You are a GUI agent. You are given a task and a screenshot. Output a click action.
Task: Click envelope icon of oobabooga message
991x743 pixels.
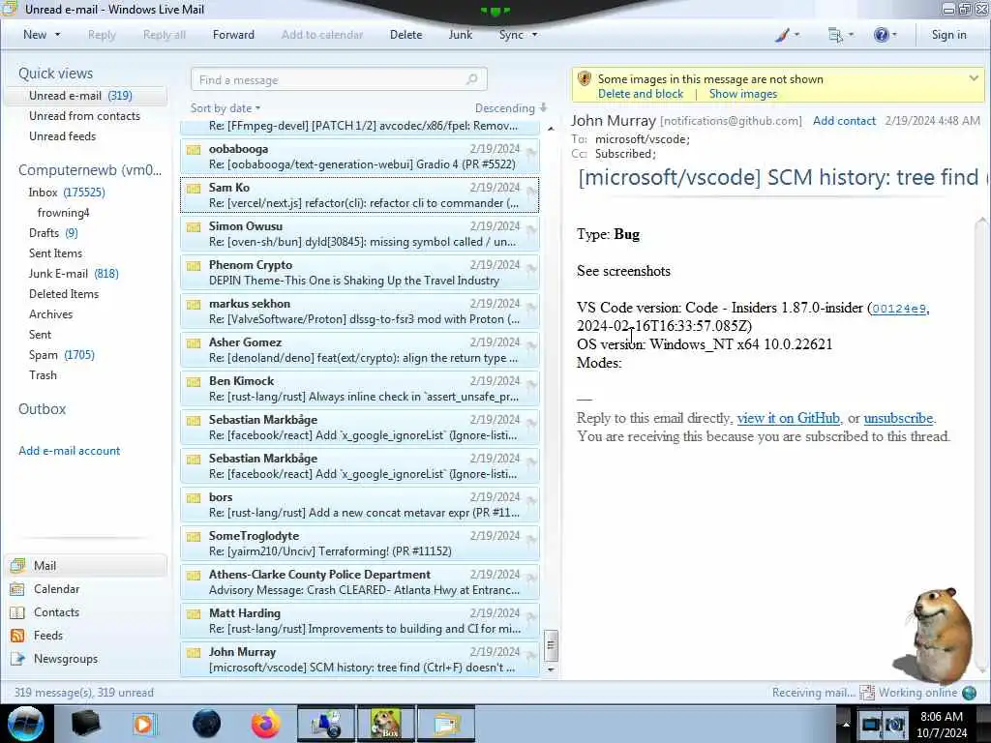click(x=194, y=150)
